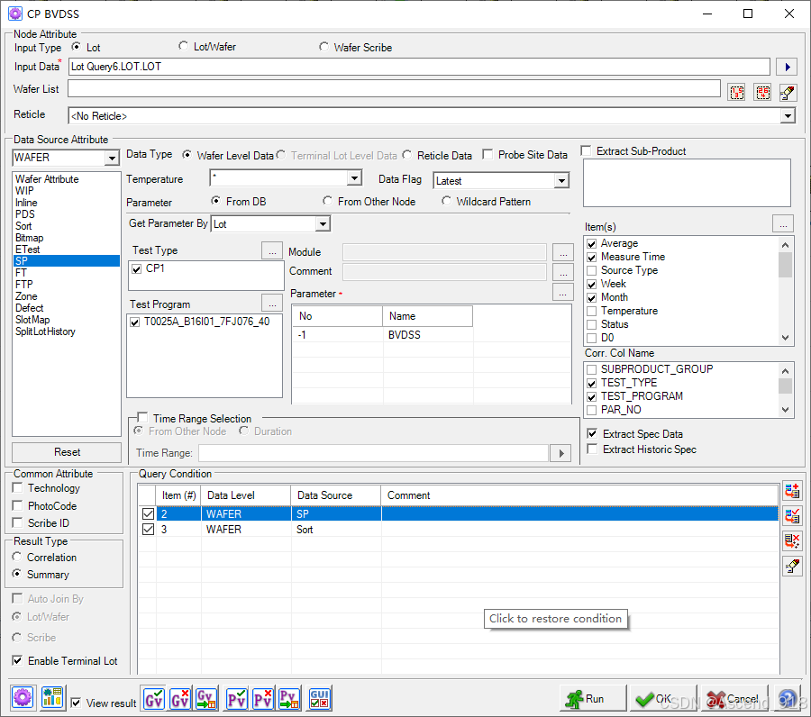Enable Probe Site Data checkbox
Viewport: 811px width, 717px height.
(x=488, y=154)
